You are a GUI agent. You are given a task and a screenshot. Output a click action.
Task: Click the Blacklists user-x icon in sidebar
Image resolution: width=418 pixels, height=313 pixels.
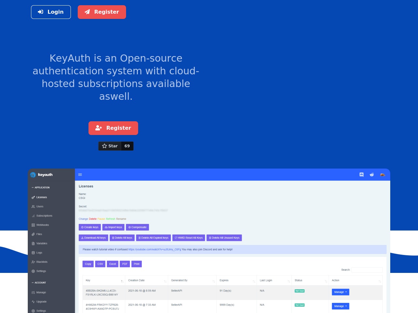(x=33, y=262)
